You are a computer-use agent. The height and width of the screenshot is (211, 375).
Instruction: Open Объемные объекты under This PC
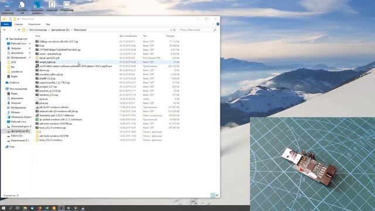(x=19, y=117)
